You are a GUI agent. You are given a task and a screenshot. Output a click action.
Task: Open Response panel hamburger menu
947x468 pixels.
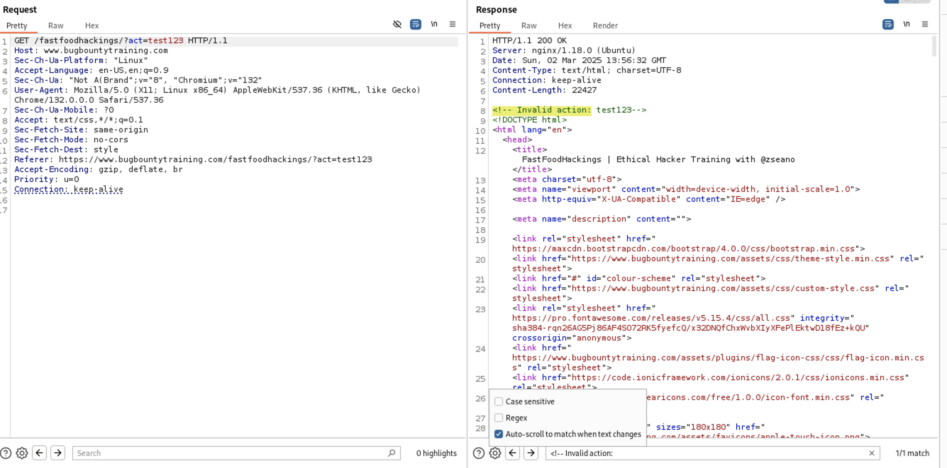925,24
